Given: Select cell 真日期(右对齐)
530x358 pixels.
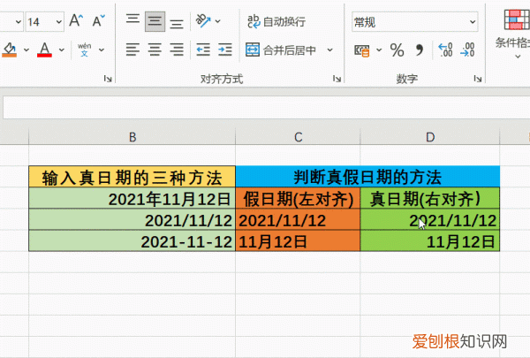Looking at the screenshot, I should [430, 198].
